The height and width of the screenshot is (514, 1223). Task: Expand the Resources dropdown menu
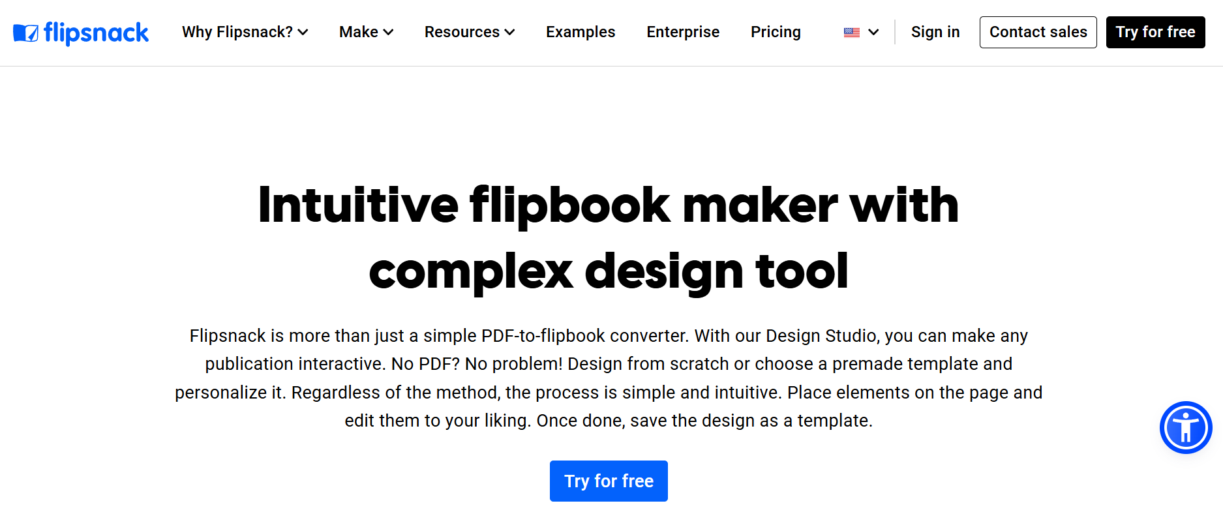470,32
